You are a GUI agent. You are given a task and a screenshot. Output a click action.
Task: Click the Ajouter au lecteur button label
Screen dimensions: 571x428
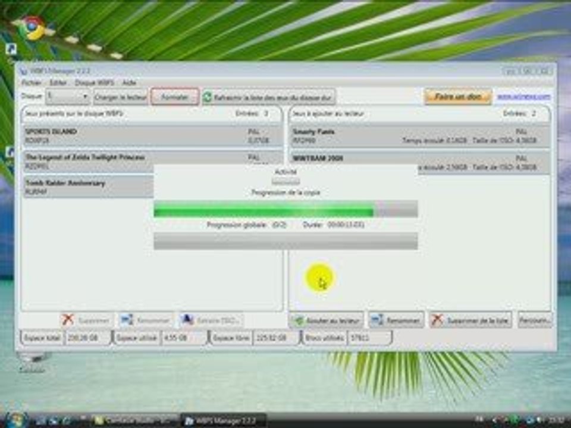coord(332,320)
